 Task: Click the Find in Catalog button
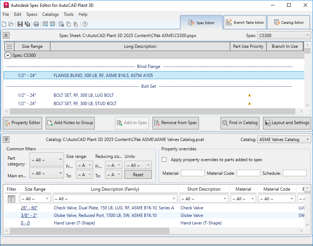coord(240,123)
